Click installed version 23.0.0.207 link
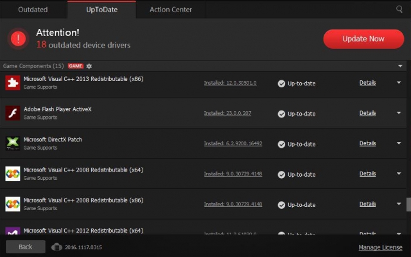The height and width of the screenshot is (257, 411). pyautogui.click(x=227, y=113)
